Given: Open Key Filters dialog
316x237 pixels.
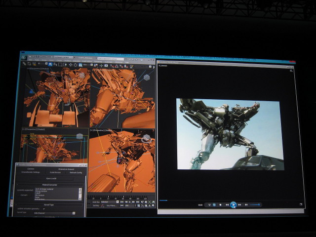Looking at the screenshot, I should click(x=112, y=205).
